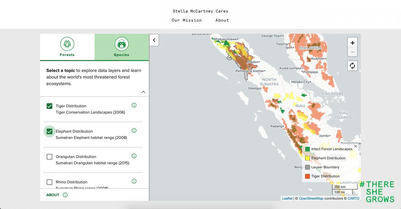Uncheck the Tiger Distribution checkbox

[49, 106]
